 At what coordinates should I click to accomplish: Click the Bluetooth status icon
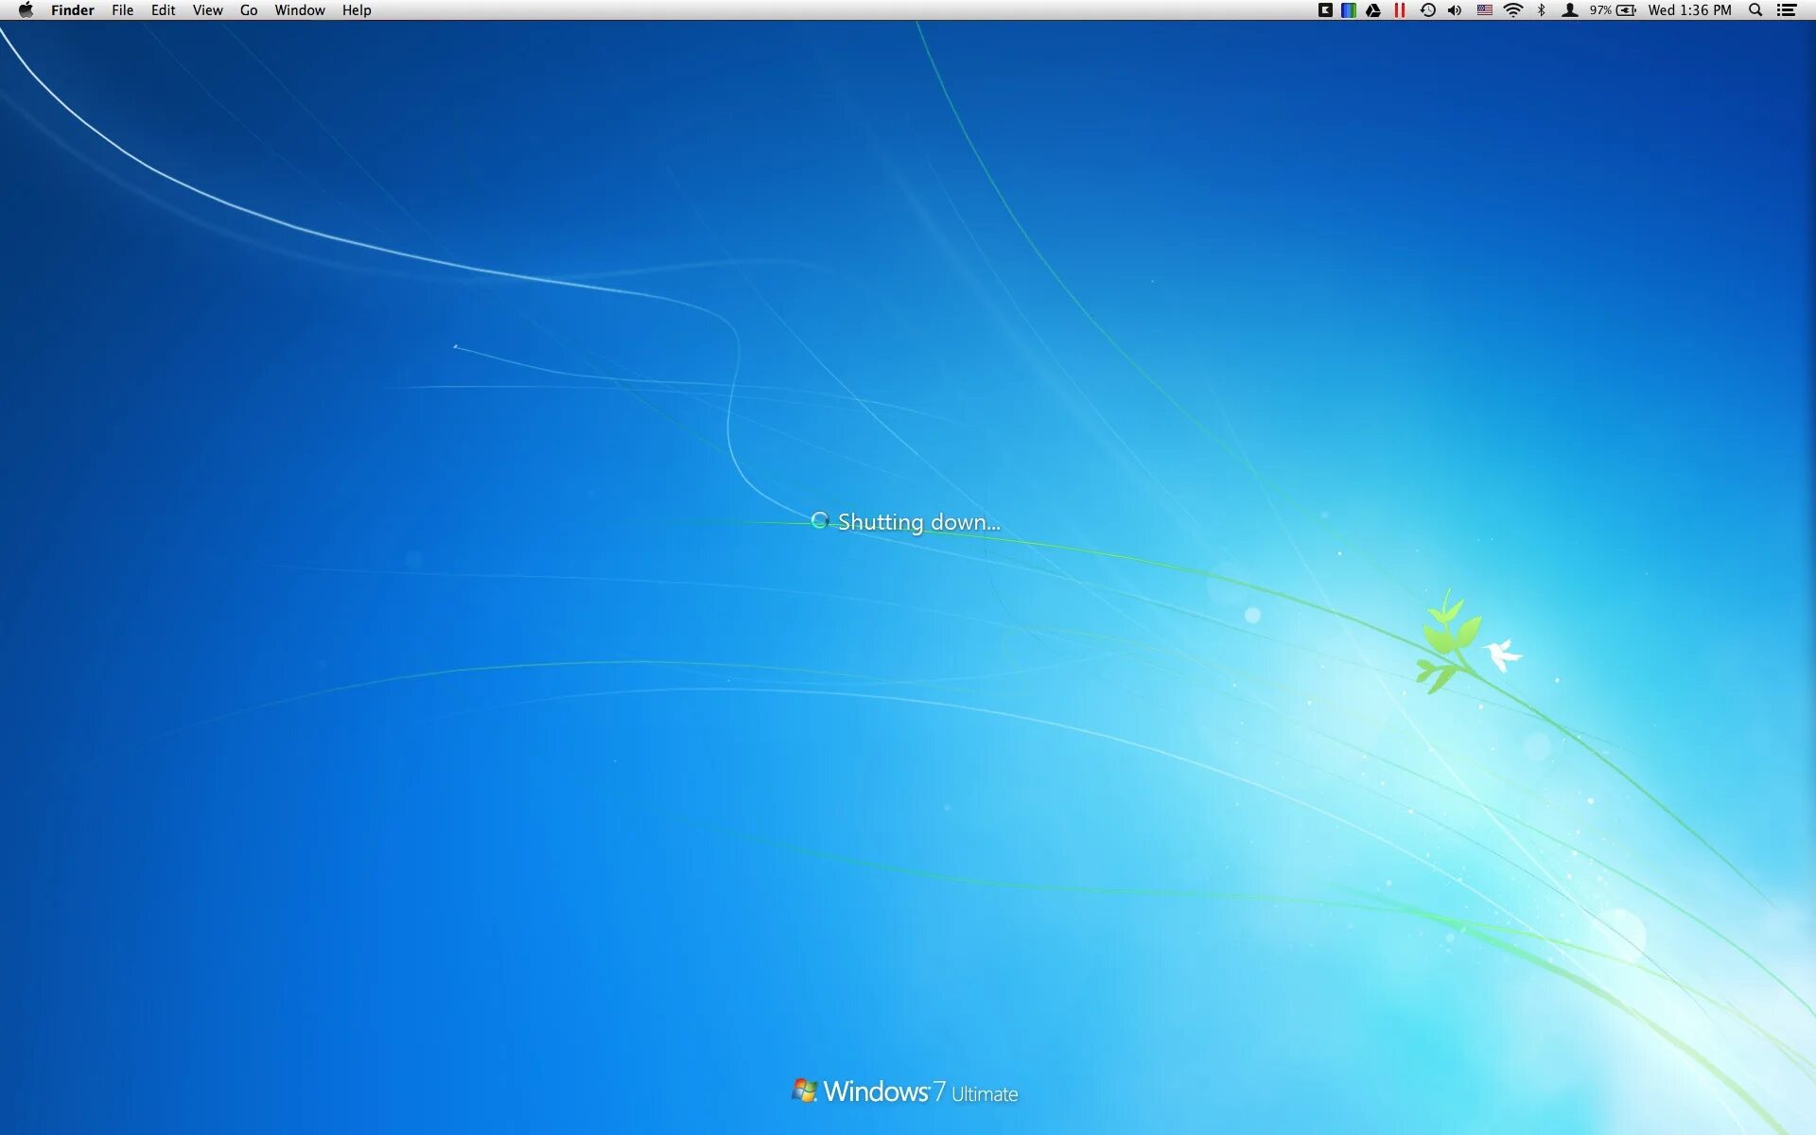1542,10
